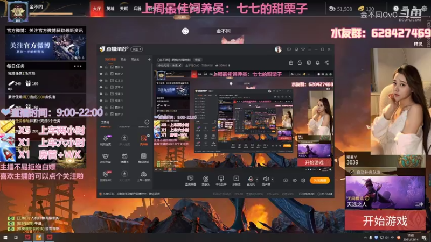Open the 弹幕秀 tool
This screenshot has height=242, width=431.
(x=124, y=156)
